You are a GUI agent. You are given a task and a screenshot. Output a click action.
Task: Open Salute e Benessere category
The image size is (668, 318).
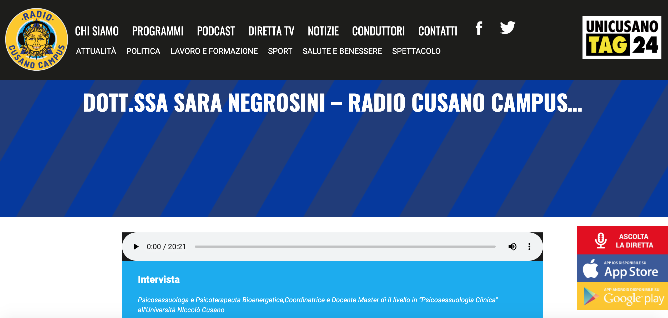point(342,51)
